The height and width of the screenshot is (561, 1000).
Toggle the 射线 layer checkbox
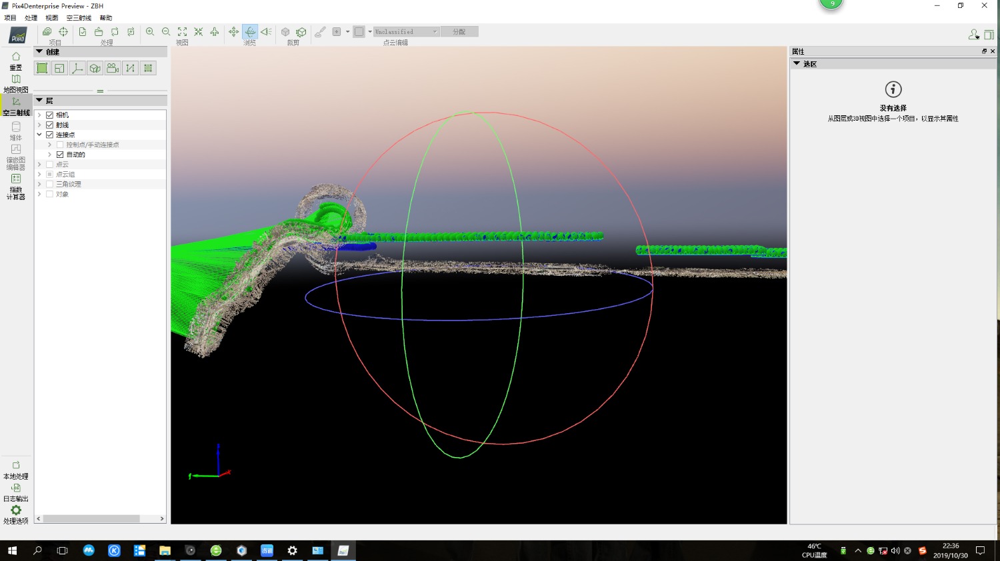coord(50,125)
